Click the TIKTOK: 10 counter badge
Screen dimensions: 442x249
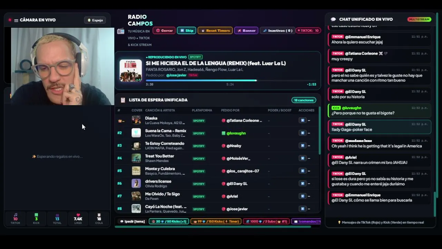309,30
